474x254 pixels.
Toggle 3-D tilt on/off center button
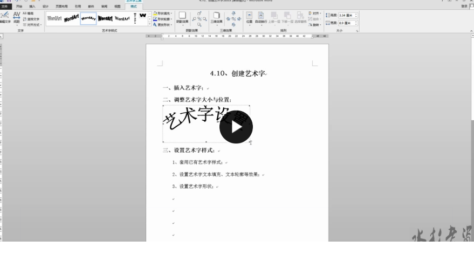[x=233, y=19]
